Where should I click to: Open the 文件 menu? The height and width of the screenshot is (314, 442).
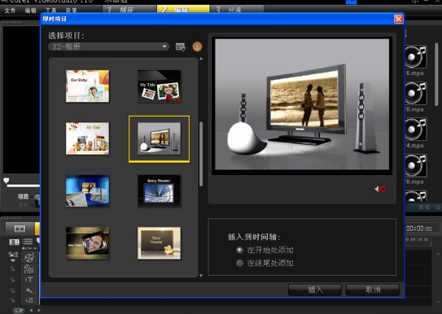pos(10,11)
